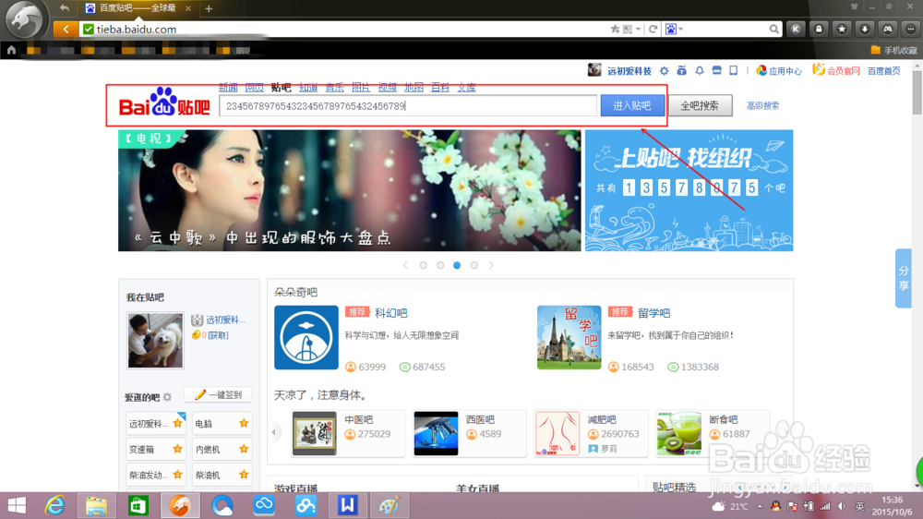923x519 pixels.
Task: Open the gamepad toolbar button
Action: coord(888,29)
